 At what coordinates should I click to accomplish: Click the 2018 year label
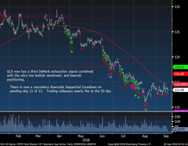86,140
